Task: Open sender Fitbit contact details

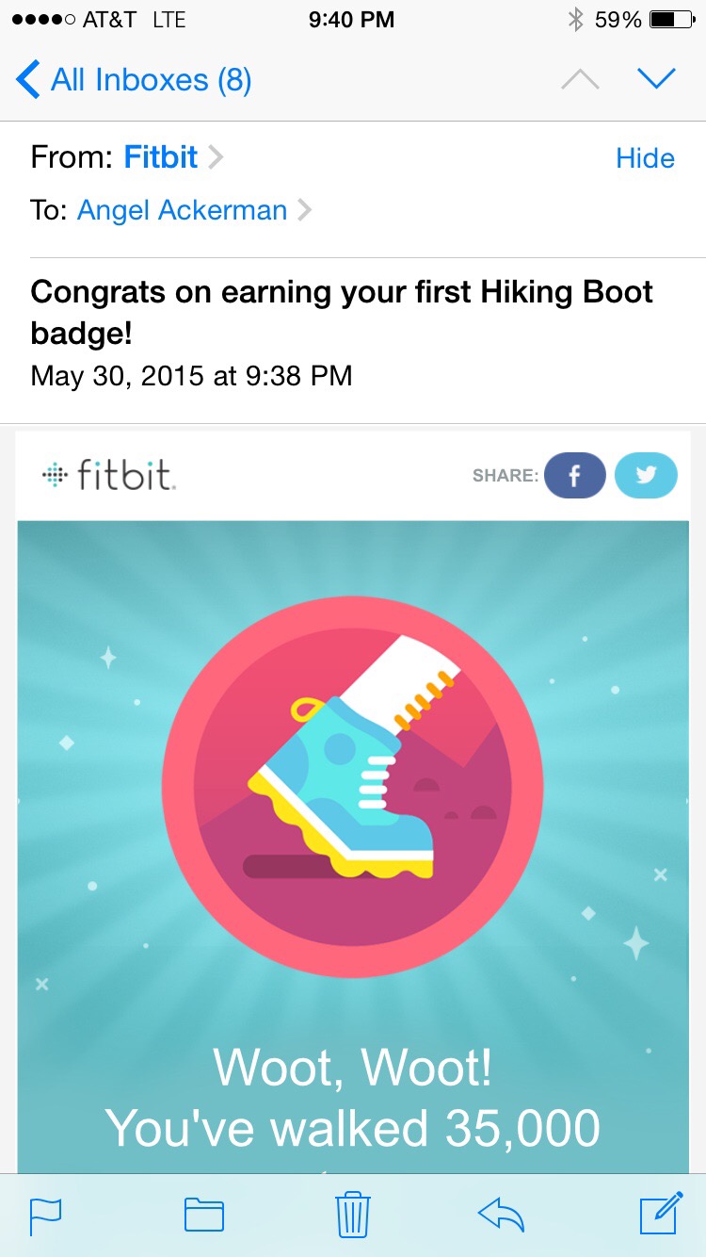Action: (x=161, y=157)
